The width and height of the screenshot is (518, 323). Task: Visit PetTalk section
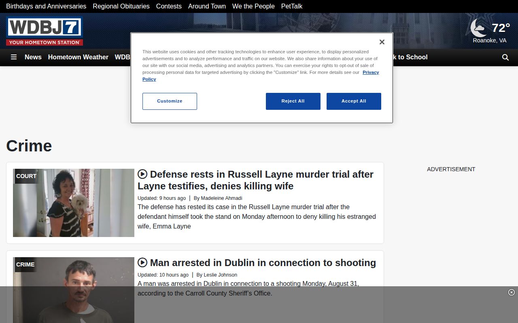click(x=292, y=6)
